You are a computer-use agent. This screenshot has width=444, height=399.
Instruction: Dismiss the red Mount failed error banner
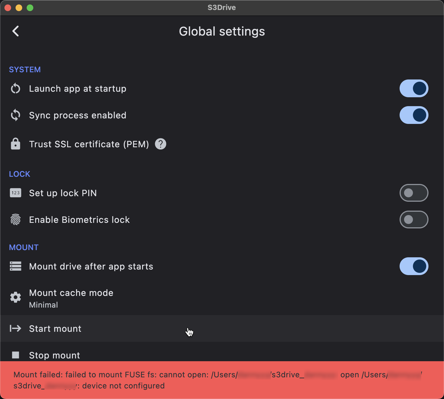222,380
